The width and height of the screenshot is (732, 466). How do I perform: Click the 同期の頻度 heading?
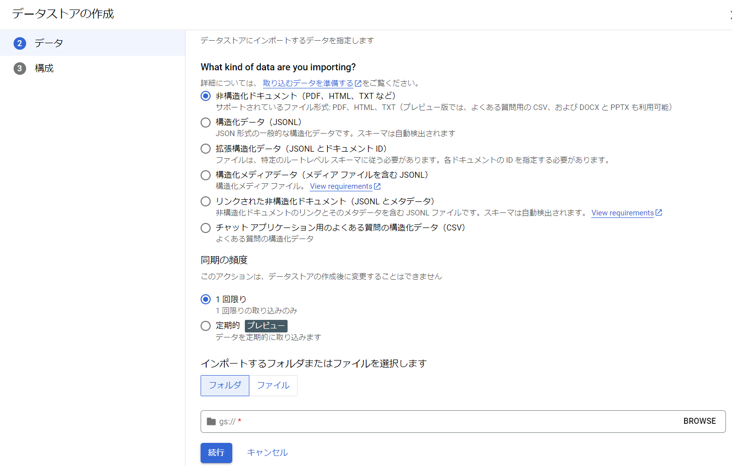pyautogui.click(x=224, y=260)
